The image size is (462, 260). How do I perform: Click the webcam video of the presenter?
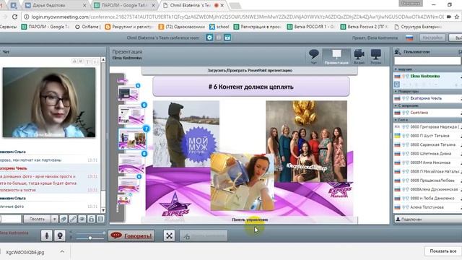[49, 103]
